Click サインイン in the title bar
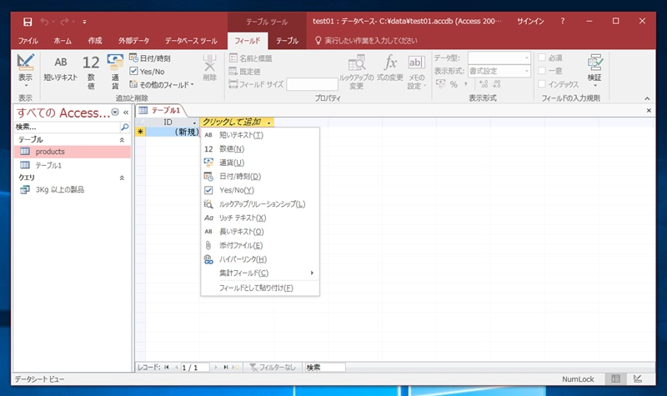667x396 pixels. click(530, 22)
